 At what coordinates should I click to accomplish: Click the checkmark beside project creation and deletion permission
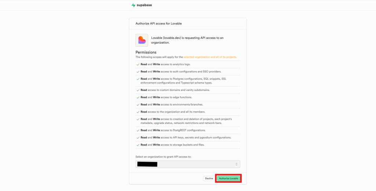[x=138, y=119]
